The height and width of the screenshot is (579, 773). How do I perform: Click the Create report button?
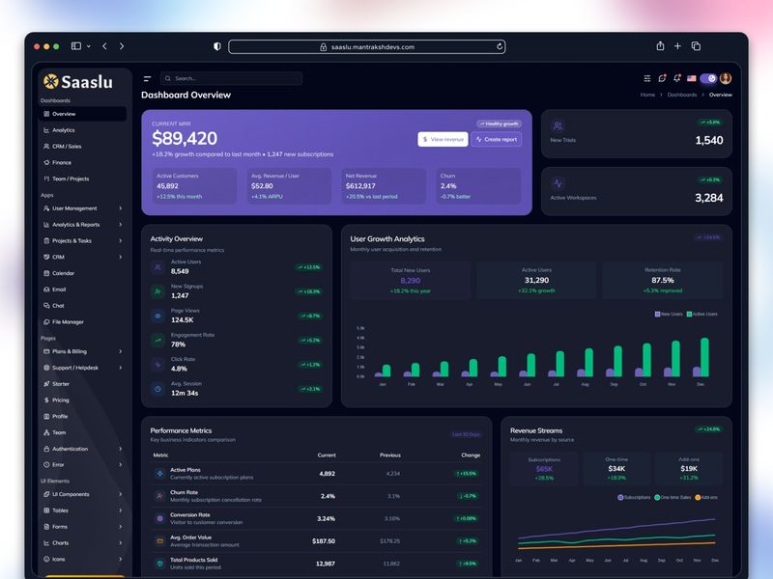497,139
